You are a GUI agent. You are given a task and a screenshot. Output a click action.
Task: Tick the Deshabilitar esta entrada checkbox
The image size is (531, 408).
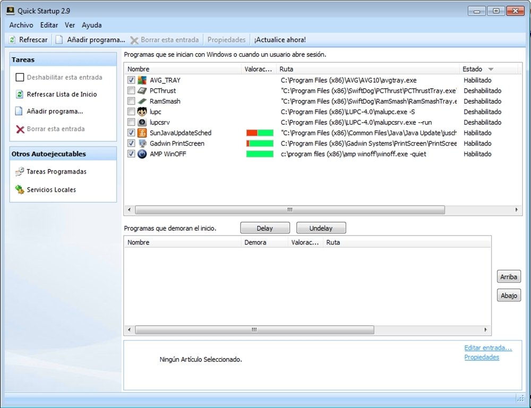coord(20,77)
